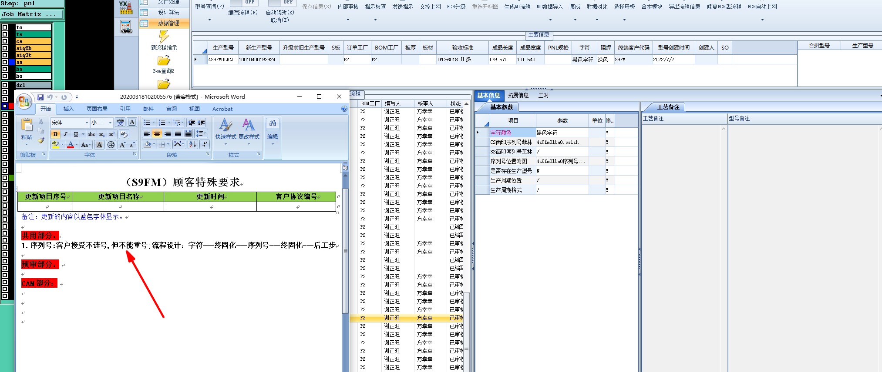The image size is (882, 372).
Task: Click the Clear Formatting eraser icon
Action: [x=124, y=134]
